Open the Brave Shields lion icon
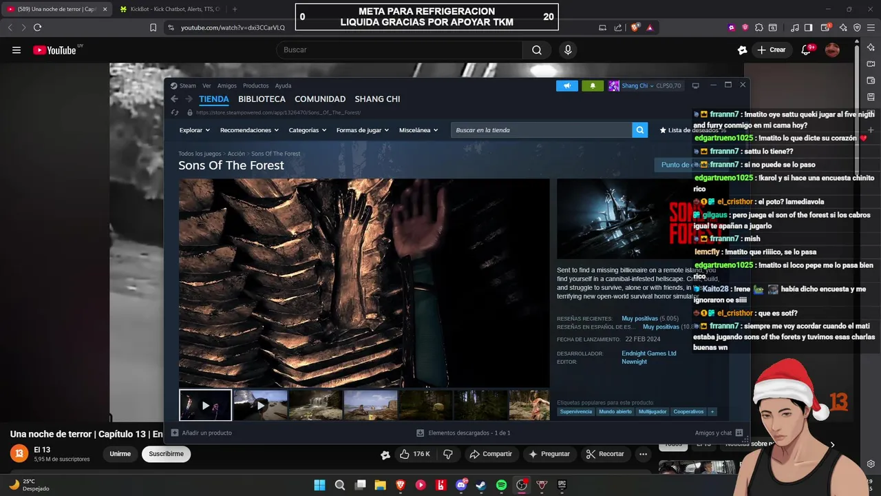This screenshot has width=881, height=496. (x=635, y=28)
